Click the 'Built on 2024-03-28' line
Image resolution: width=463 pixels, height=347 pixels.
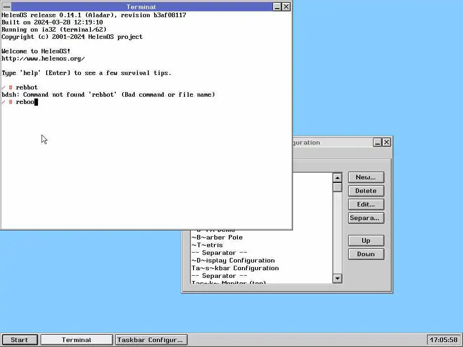(x=52, y=23)
